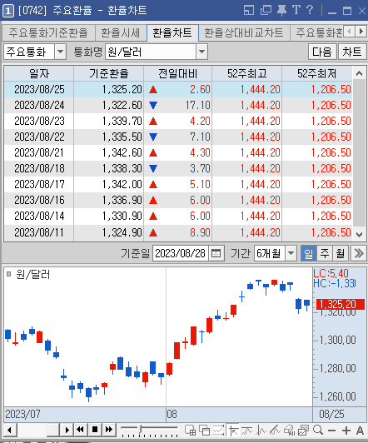Screen dimensions: 368x443
Task: Click the fast-rewind chart button
Action: click(80, 430)
